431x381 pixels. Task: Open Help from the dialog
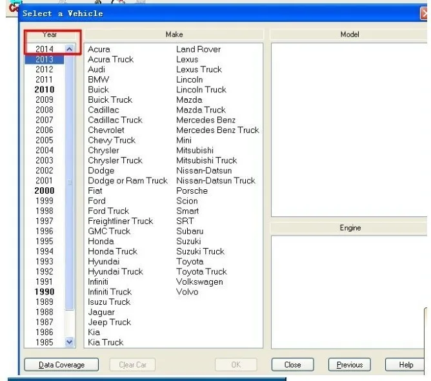coord(406,365)
